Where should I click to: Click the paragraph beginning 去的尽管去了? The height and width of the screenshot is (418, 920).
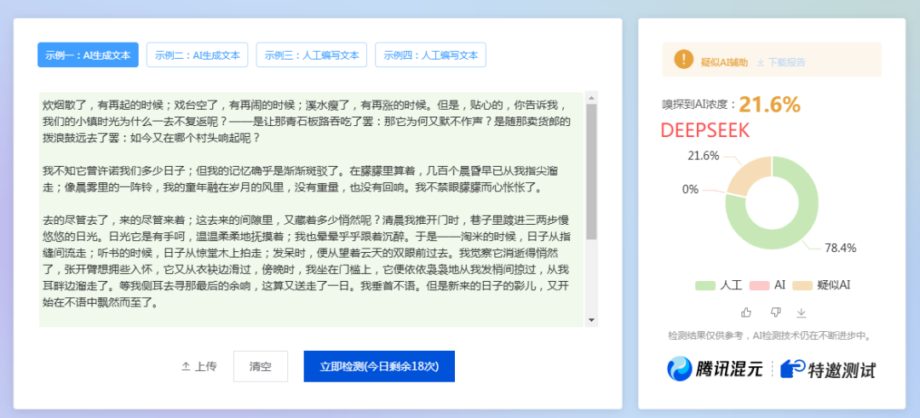pyautogui.click(x=307, y=261)
